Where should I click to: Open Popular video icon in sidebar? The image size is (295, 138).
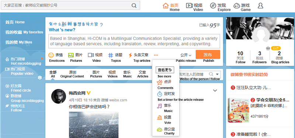(7, 69)
